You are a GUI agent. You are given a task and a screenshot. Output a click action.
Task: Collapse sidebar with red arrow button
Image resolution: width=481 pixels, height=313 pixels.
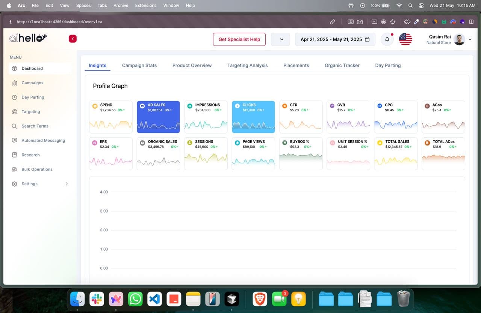[x=73, y=39]
